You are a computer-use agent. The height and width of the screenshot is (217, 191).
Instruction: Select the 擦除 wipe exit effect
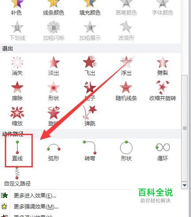click(x=17, y=91)
